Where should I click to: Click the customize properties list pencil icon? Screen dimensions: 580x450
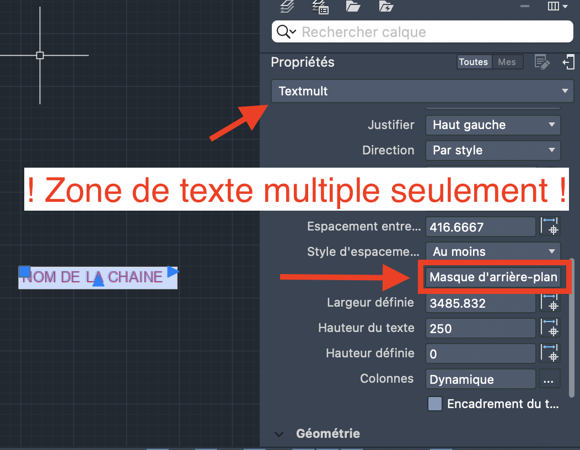[543, 62]
